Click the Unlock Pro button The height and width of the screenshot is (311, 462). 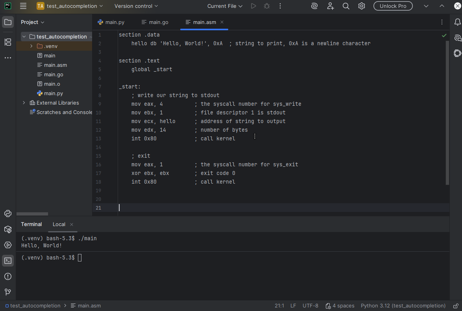(x=393, y=6)
